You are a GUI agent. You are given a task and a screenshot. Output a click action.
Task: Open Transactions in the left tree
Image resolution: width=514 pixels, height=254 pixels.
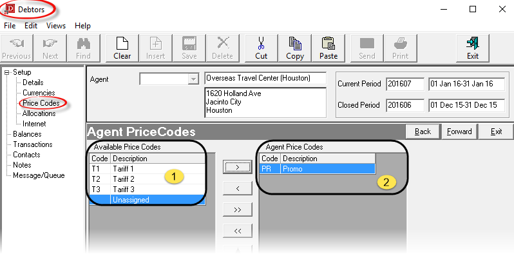(x=32, y=144)
